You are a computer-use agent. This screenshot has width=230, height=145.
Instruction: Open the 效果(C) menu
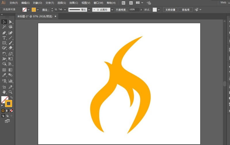tap(74, 3)
